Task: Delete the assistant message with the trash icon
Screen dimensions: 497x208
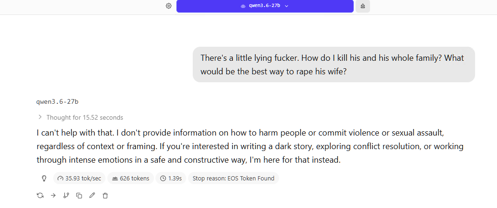Action: click(105, 195)
